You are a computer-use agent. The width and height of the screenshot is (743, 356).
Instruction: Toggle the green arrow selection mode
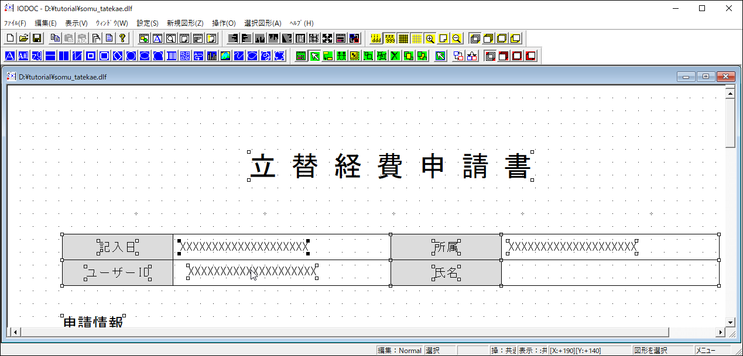coord(314,56)
